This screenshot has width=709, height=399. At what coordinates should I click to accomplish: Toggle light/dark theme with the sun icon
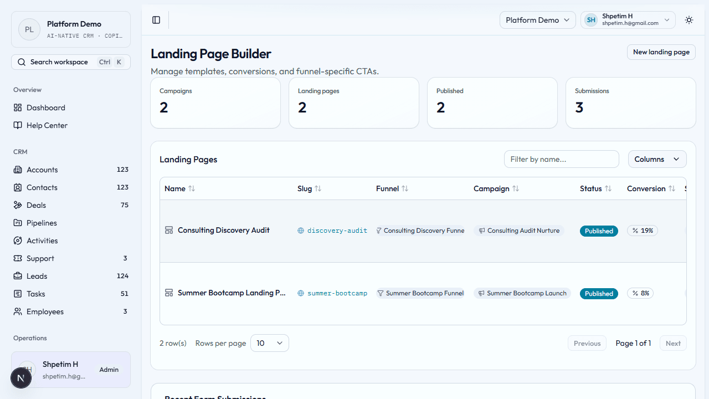[689, 20]
